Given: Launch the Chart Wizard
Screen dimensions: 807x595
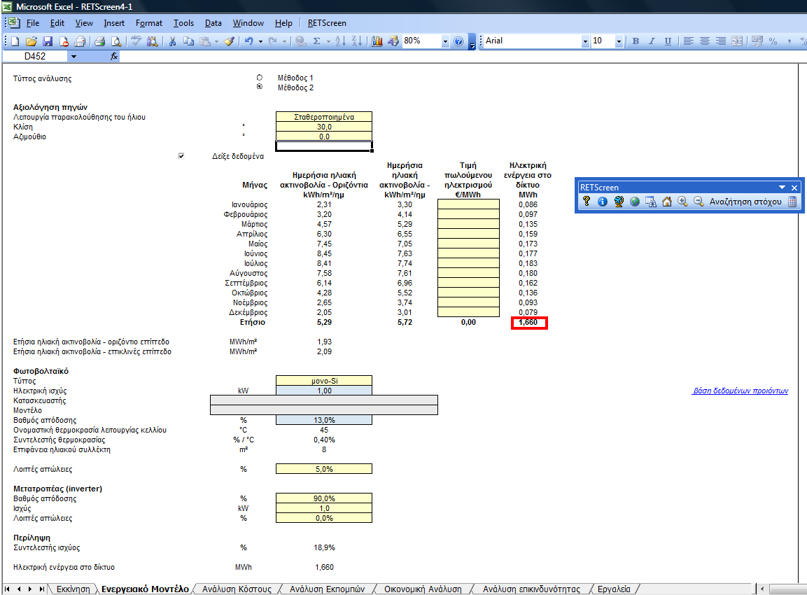Looking at the screenshot, I should (377, 41).
